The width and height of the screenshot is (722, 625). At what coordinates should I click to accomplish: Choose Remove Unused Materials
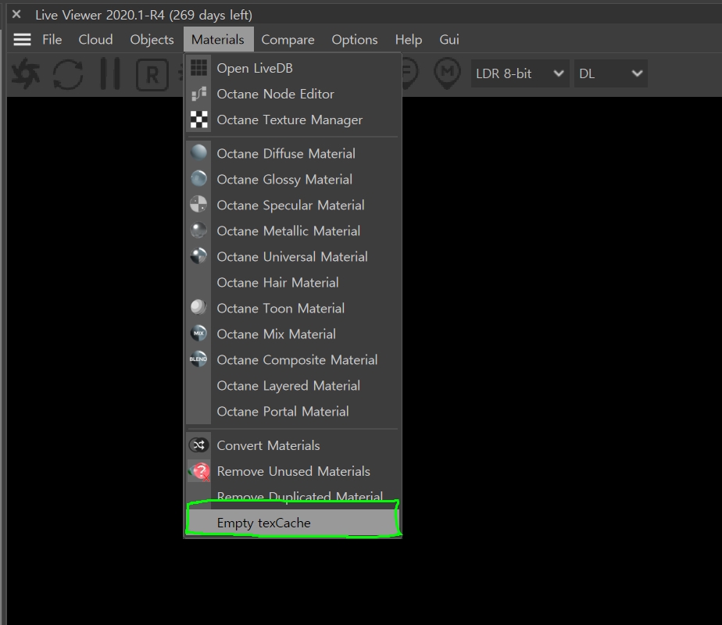tap(292, 471)
